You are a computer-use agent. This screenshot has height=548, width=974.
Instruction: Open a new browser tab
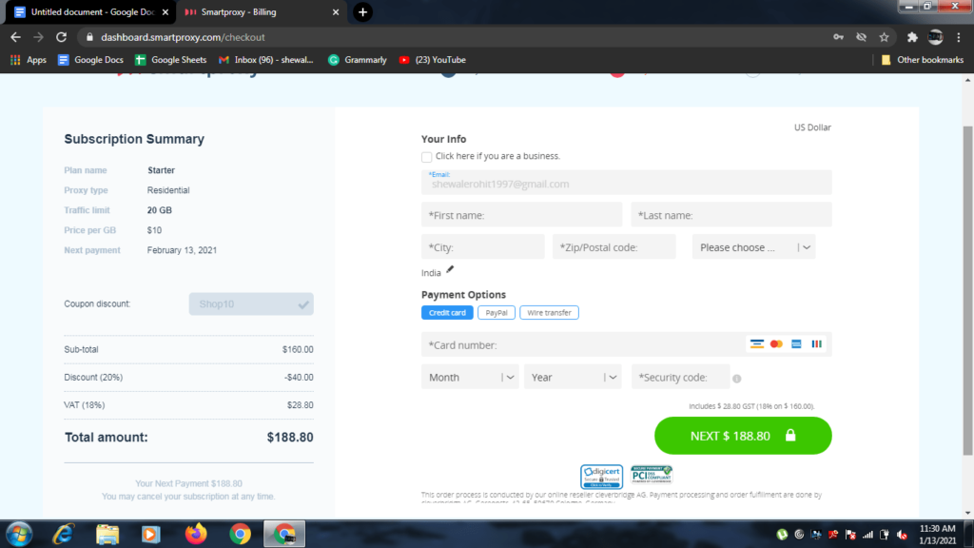(x=362, y=11)
